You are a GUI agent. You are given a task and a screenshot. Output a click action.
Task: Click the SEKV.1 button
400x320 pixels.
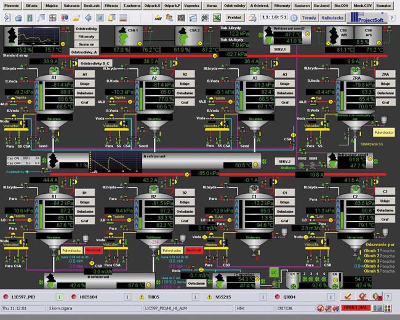click(x=280, y=49)
